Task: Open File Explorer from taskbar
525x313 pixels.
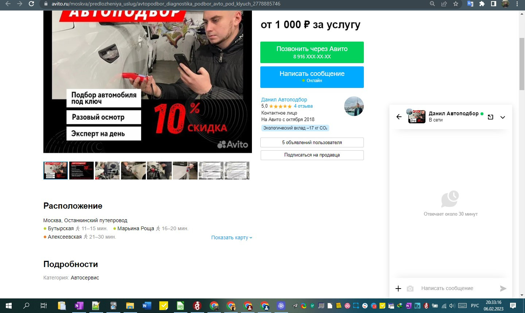Action: pyautogui.click(x=130, y=306)
